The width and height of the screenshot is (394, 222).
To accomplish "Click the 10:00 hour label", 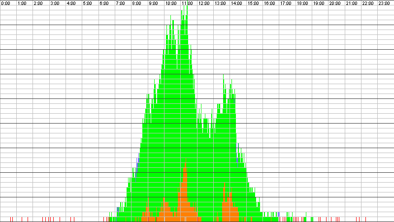I will [171, 3].
